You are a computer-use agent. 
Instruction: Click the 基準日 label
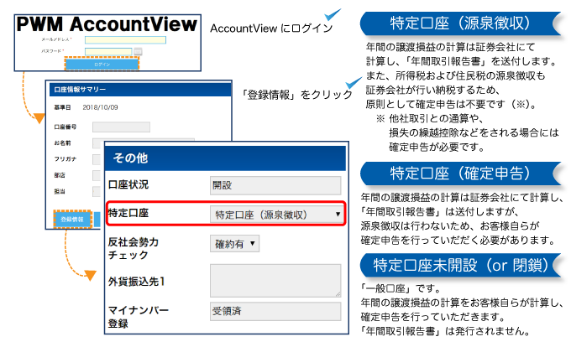tap(62, 107)
